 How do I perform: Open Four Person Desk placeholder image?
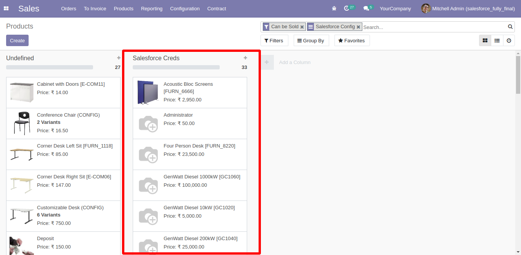click(x=148, y=154)
